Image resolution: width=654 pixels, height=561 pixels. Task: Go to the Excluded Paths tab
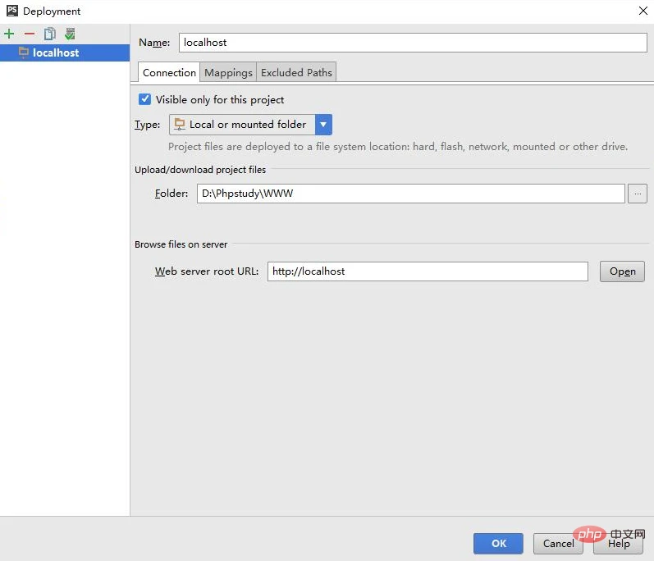296,72
